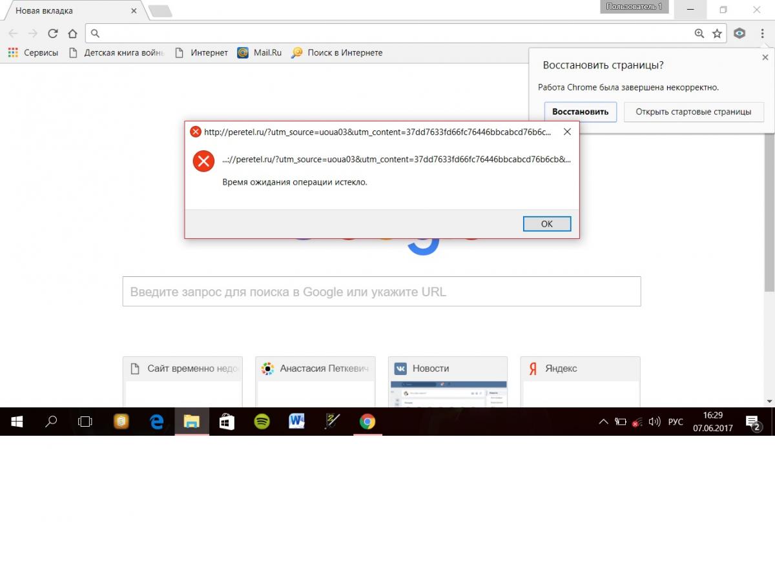This screenshot has height=581, width=775.
Task: Open the orange app icon on taskbar
Action: pyautogui.click(x=121, y=422)
